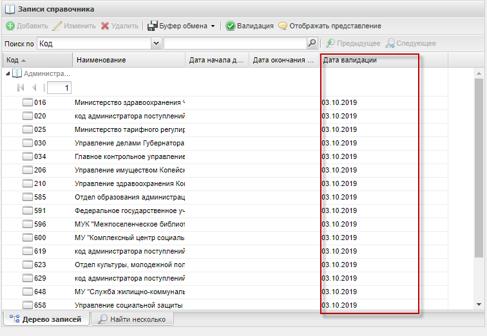Click the search magnifier icon
Screen dimensions: 487x336
pos(312,43)
